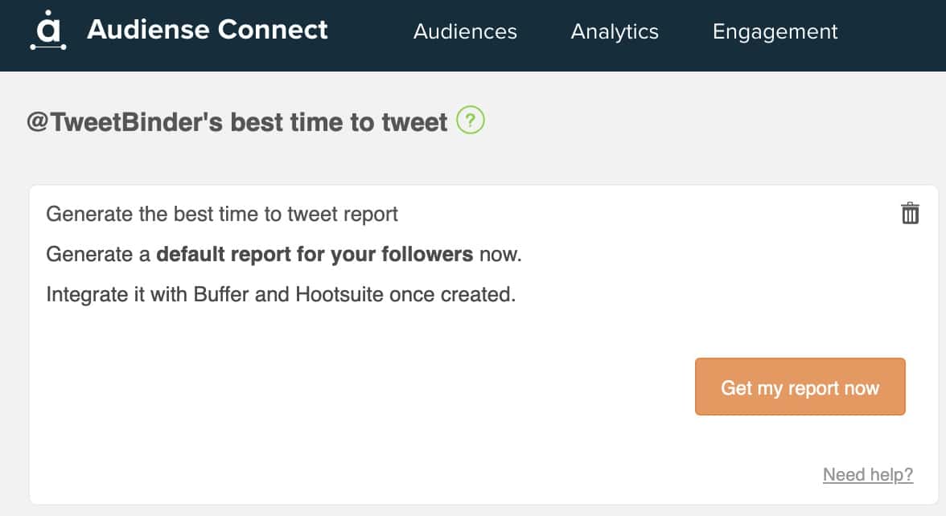Open the Audiences menu

tap(465, 32)
